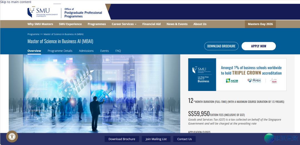Click the Business AI hero banner image
The image size is (300, 145).
point(94,93)
